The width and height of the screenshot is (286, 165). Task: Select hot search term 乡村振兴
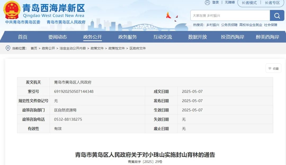(x=213, y=25)
